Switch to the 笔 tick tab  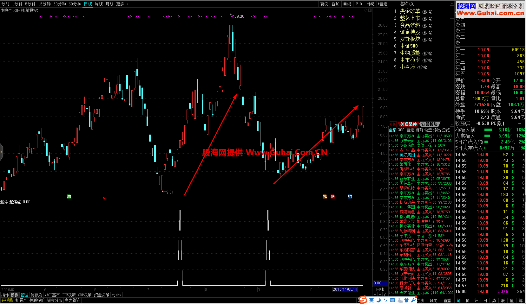(x=458, y=301)
